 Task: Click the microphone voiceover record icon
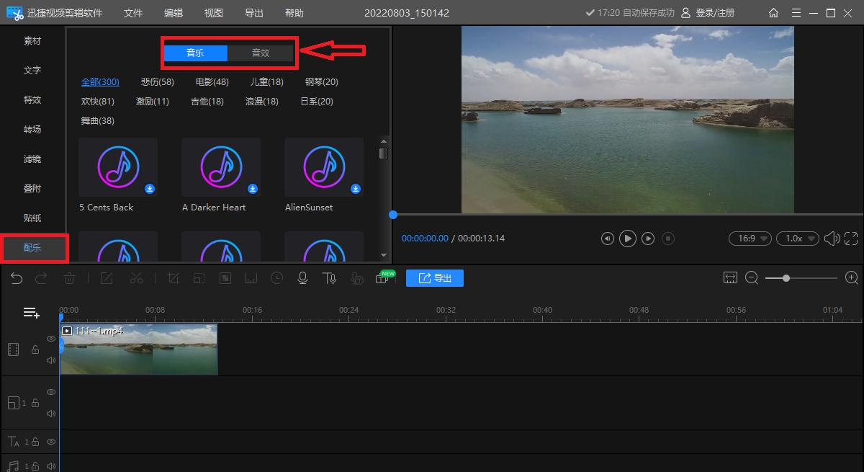click(303, 278)
